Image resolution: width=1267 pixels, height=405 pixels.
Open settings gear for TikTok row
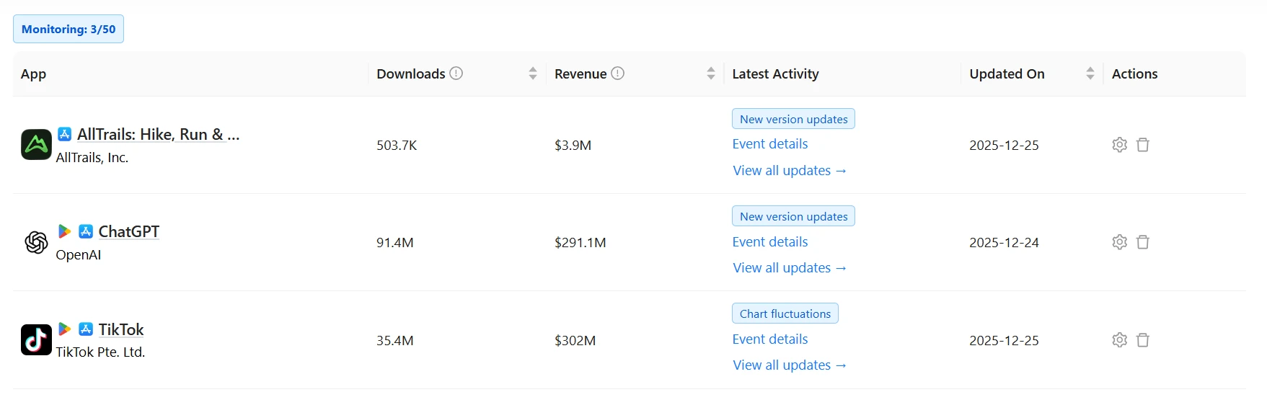[1119, 339]
